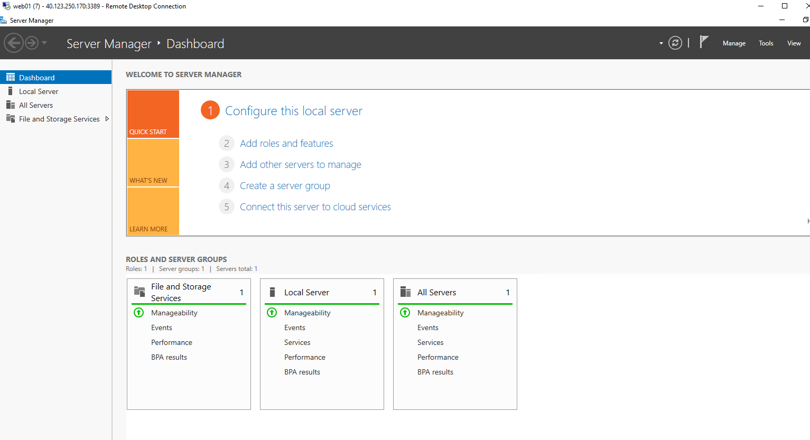The height and width of the screenshot is (440, 810).
Task: Select the WHAT'S NEW tile
Action: click(x=153, y=163)
